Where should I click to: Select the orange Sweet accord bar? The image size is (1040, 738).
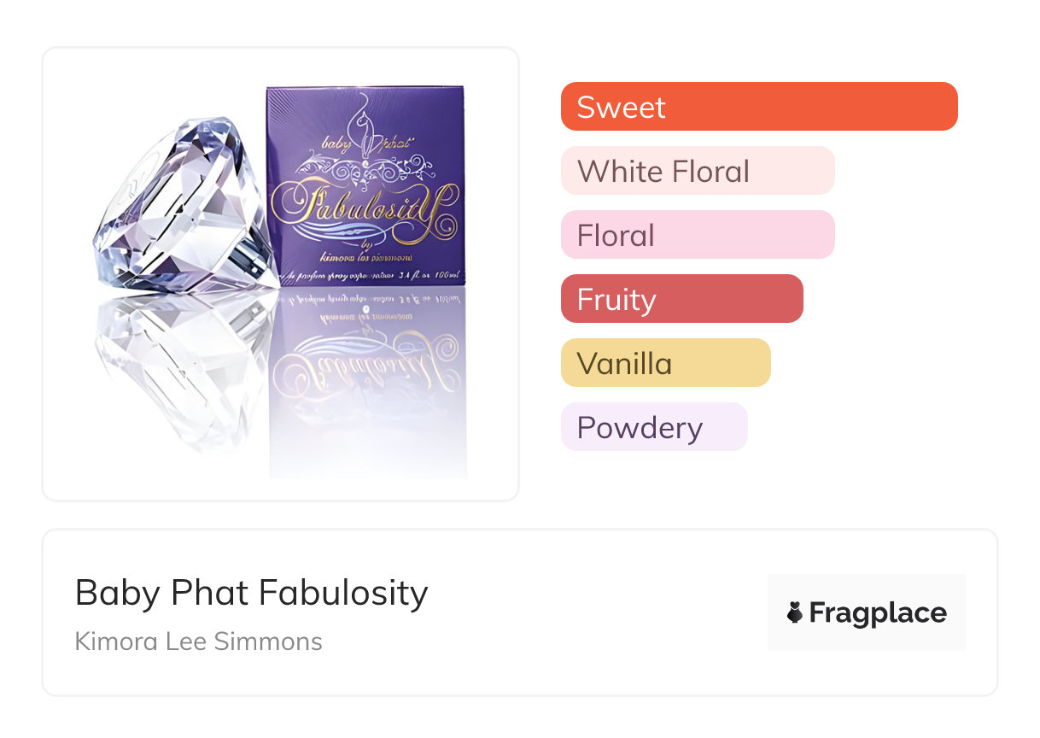[x=758, y=107]
